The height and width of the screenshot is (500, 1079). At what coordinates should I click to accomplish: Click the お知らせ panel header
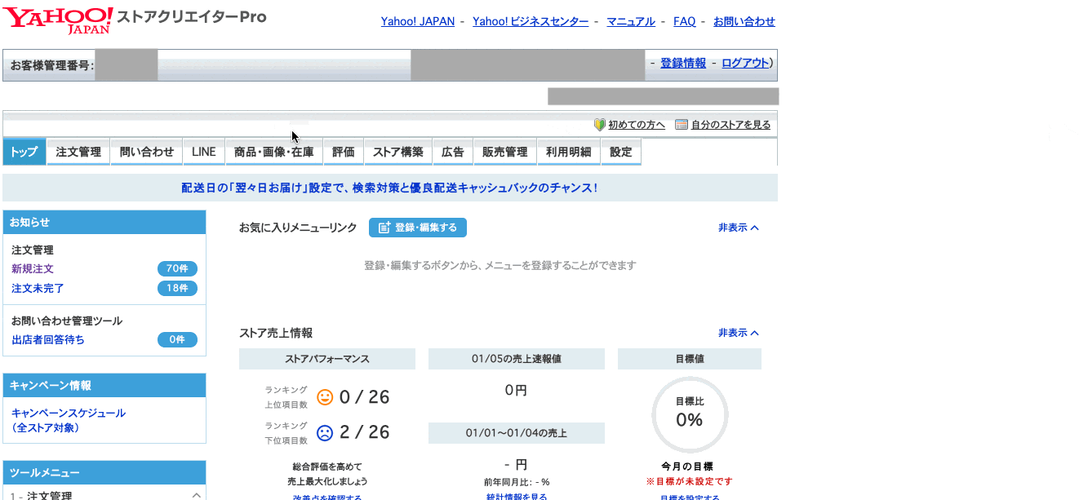(x=104, y=222)
